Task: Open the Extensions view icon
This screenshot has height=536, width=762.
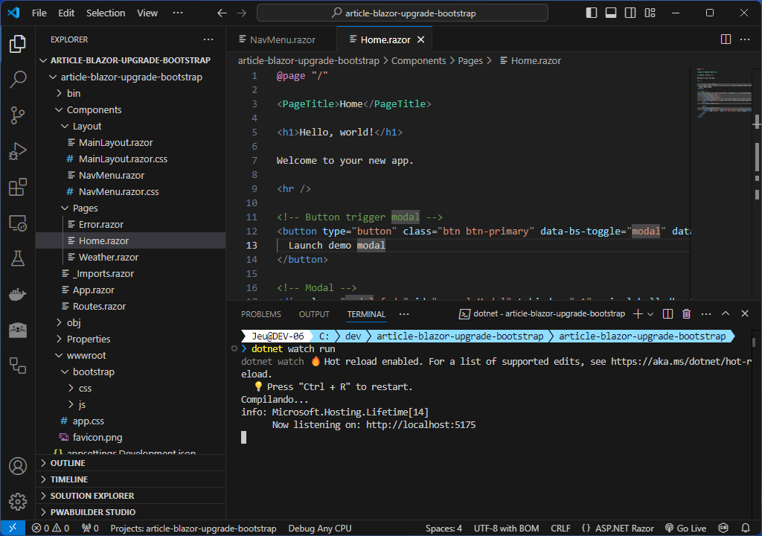Action: tap(18, 188)
